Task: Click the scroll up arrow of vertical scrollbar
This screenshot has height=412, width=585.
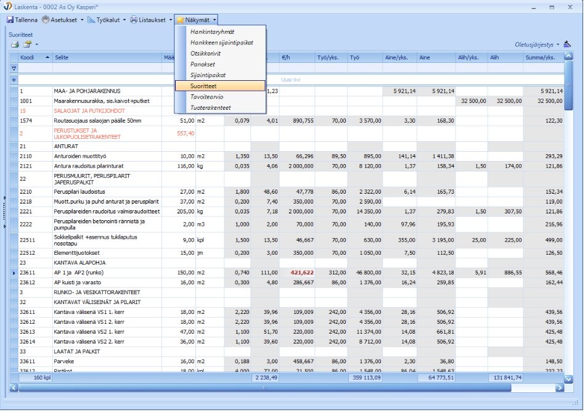Action: pos(568,56)
